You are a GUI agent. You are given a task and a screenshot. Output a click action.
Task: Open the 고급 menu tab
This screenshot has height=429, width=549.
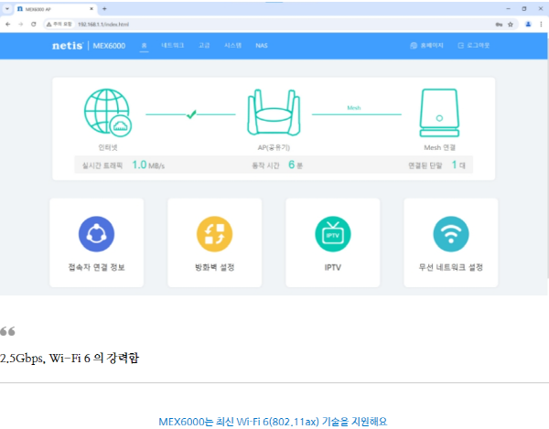pyautogui.click(x=204, y=46)
